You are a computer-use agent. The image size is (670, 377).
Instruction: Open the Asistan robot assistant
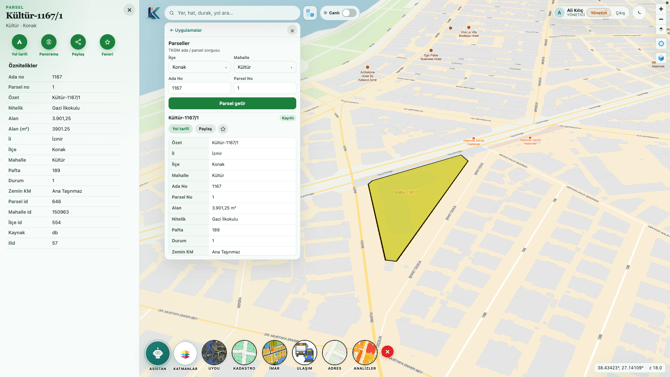pyautogui.click(x=158, y=353)
